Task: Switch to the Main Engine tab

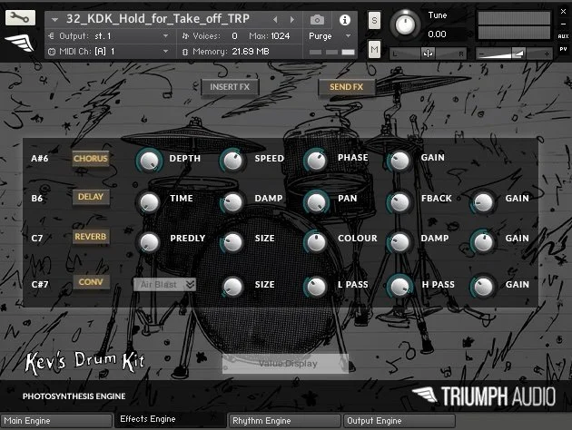Action: 56,421
